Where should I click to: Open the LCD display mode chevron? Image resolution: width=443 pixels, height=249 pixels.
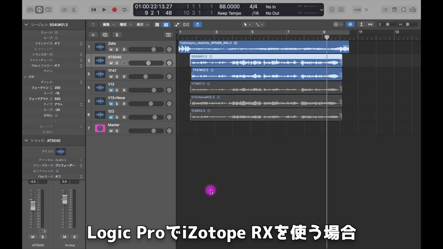point(322,10)
